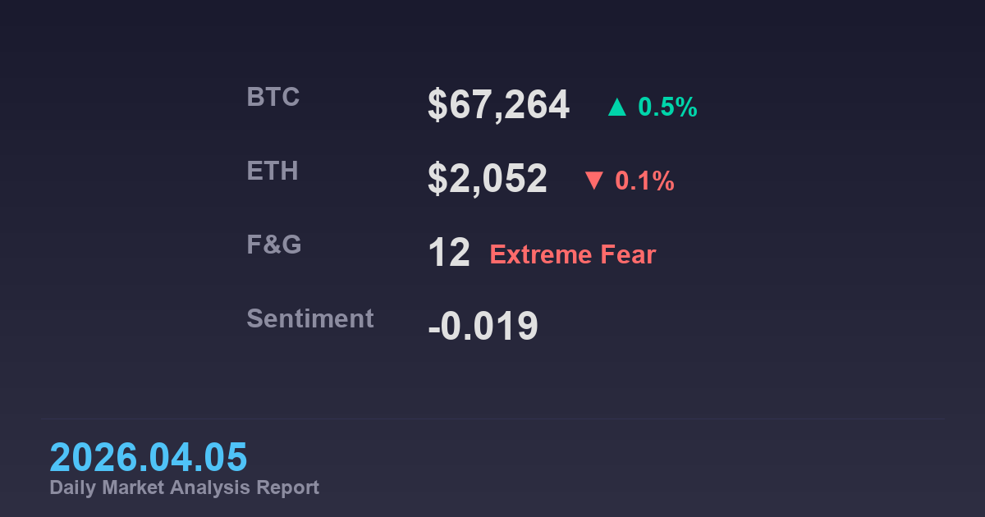Click the word Fear in Extreme Fear
The height and width of the screenshot is (517, 985).
coord(628,254)
